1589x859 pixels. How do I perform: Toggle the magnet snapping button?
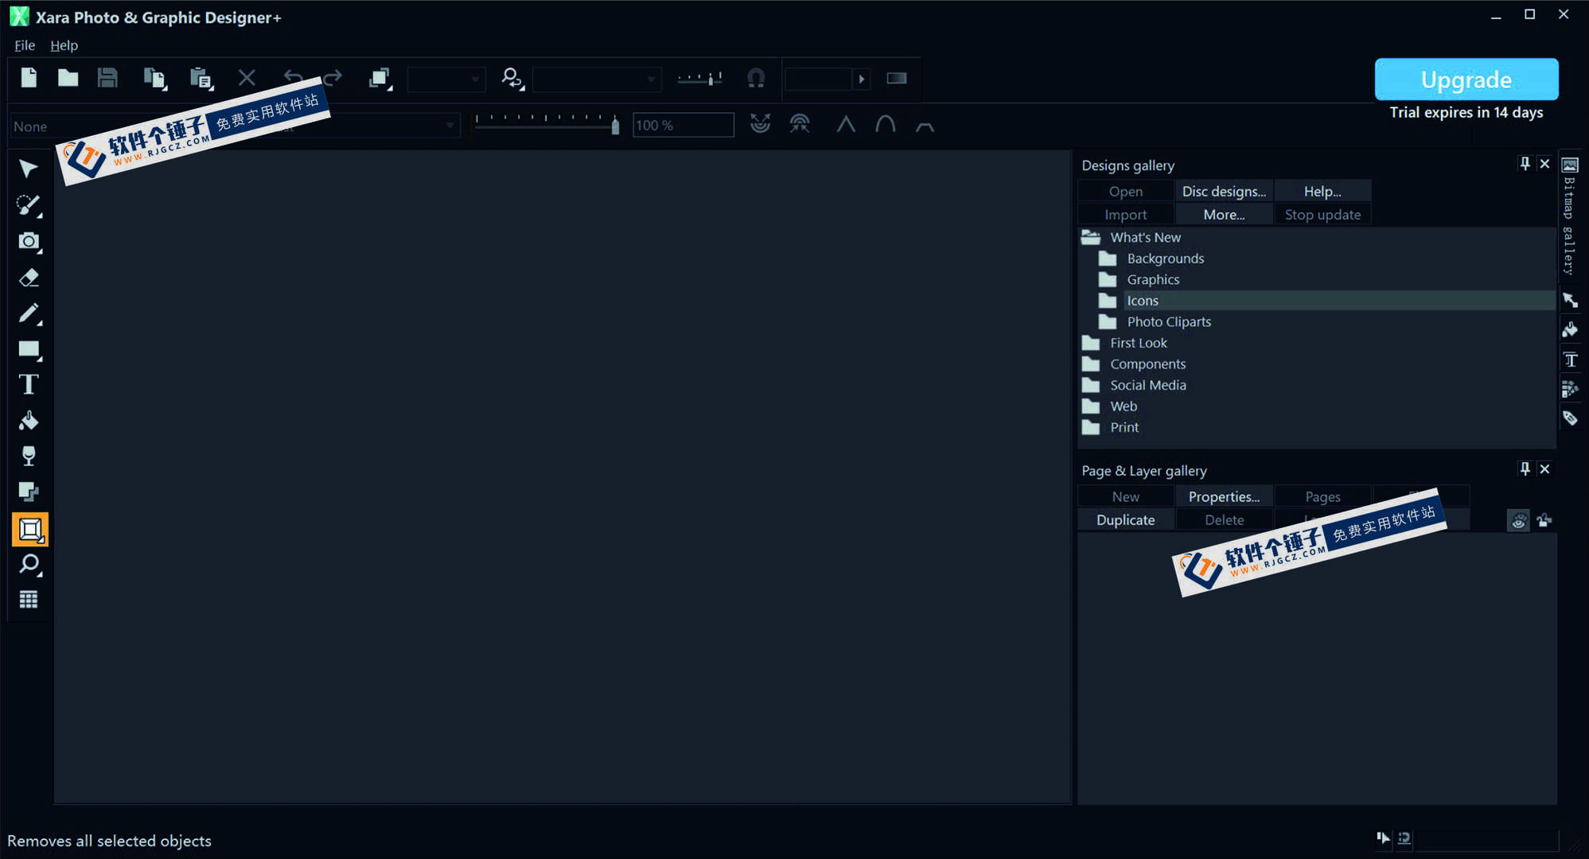[756, 78]
